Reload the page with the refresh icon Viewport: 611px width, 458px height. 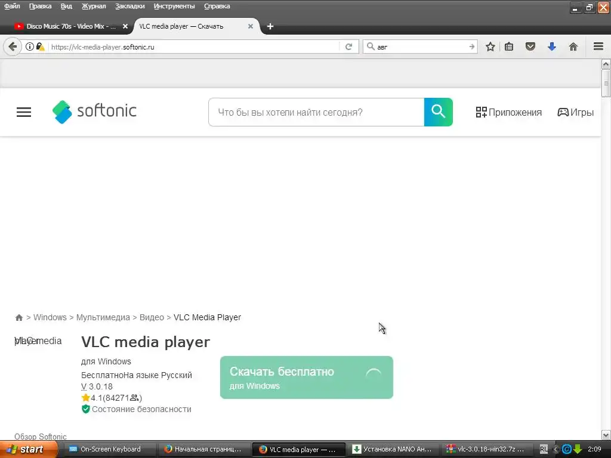click(x=348, y=47)
